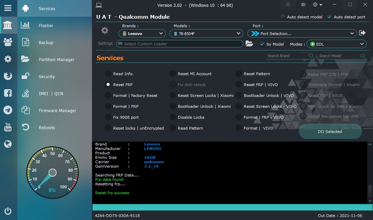Viewport: 373px width, 220px height.
Task: Click the document Backup icon
Action: tap(26, 43)
